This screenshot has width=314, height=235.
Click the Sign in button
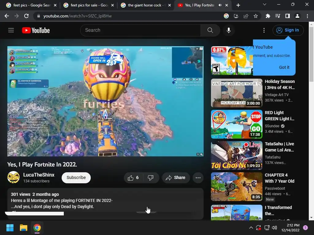click(x=288, y=30)
